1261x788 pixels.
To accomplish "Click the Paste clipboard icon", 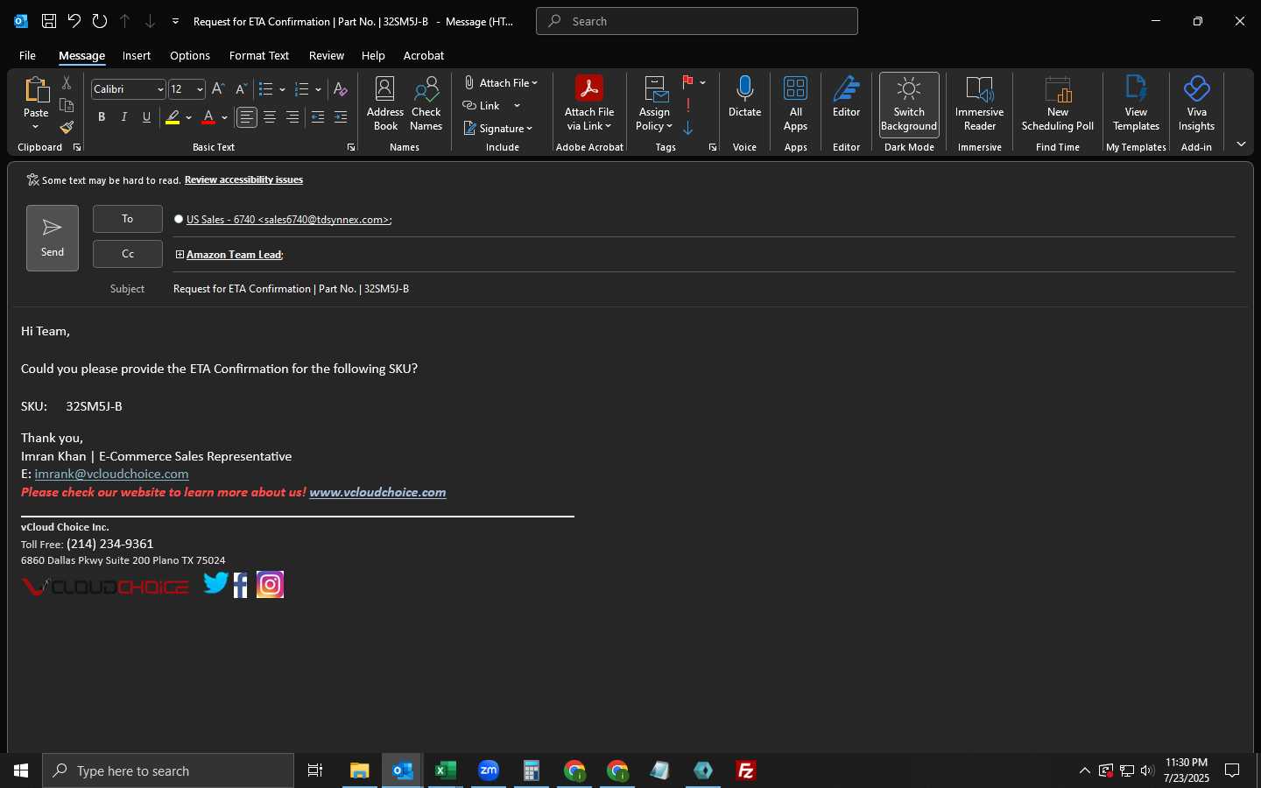I will 36,89.
